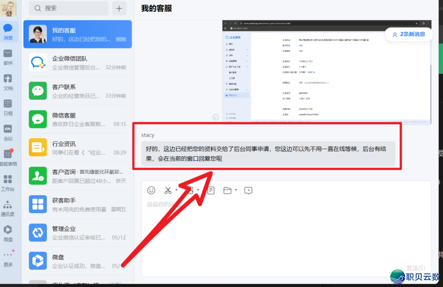443x287 pixels.
Task: Open the 客户咨询 conversation
Action: coord(78,176)
